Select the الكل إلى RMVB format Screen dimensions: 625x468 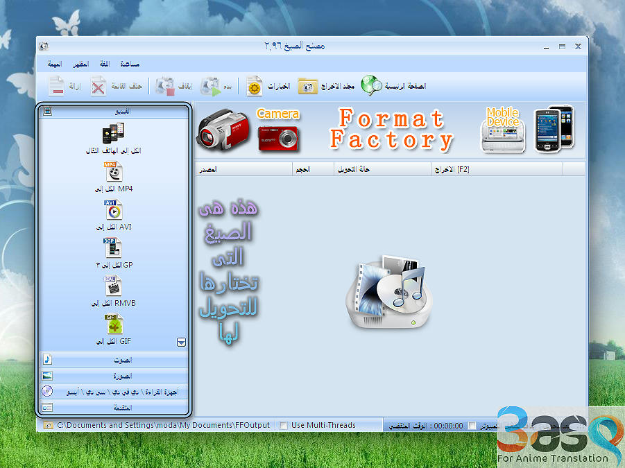pyautogui.click(x=114, y=292)
